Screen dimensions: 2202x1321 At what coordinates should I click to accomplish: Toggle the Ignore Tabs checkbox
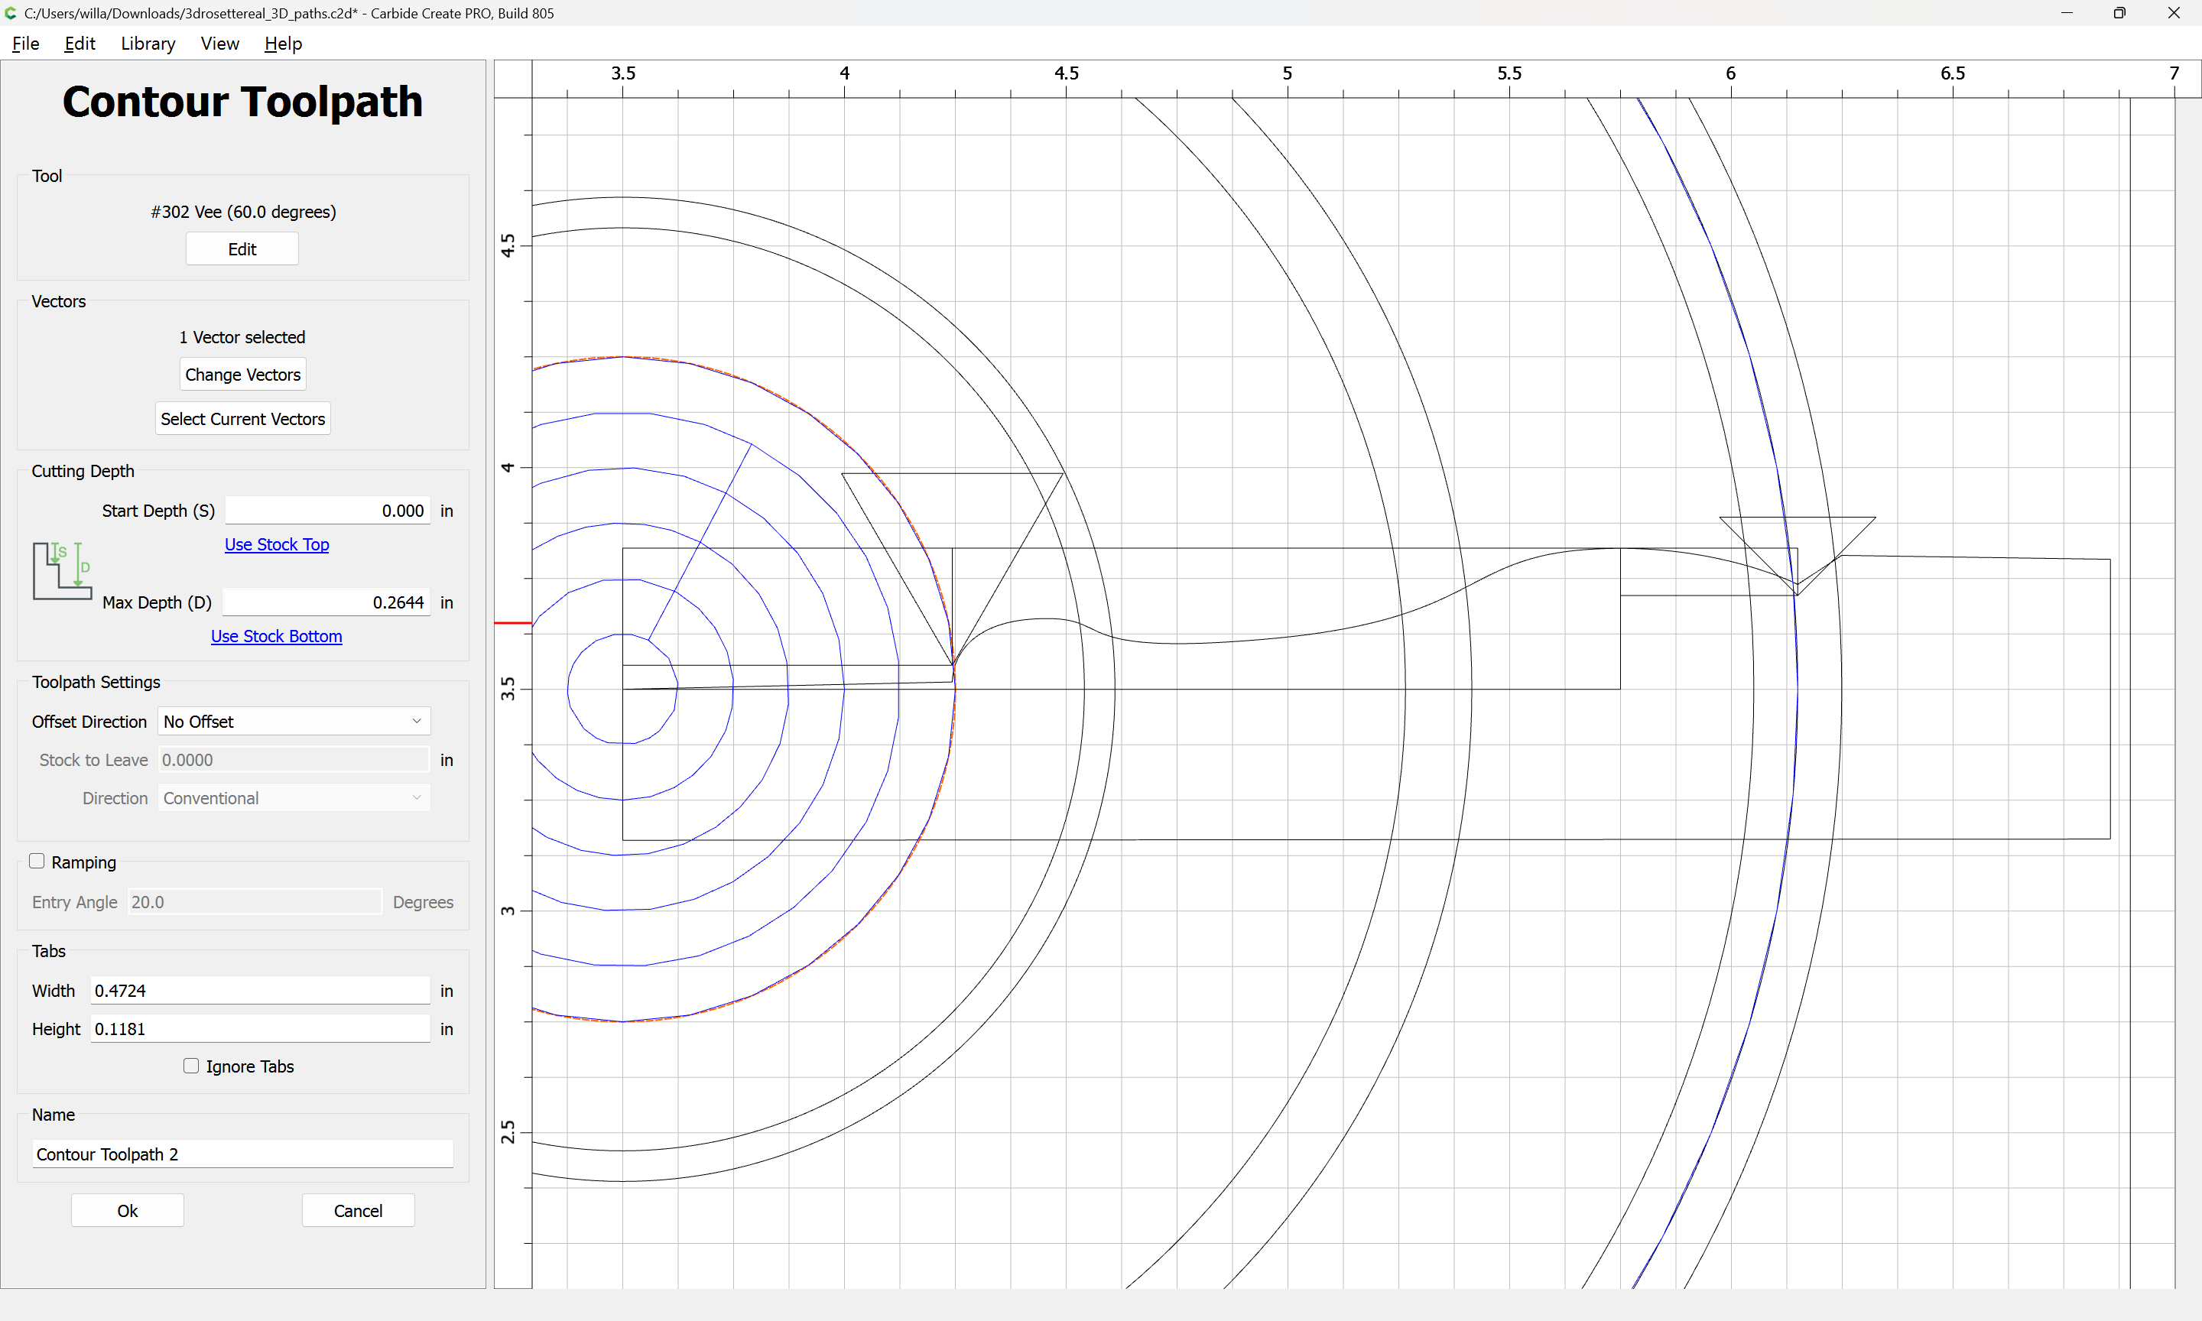coord(190,1066)
